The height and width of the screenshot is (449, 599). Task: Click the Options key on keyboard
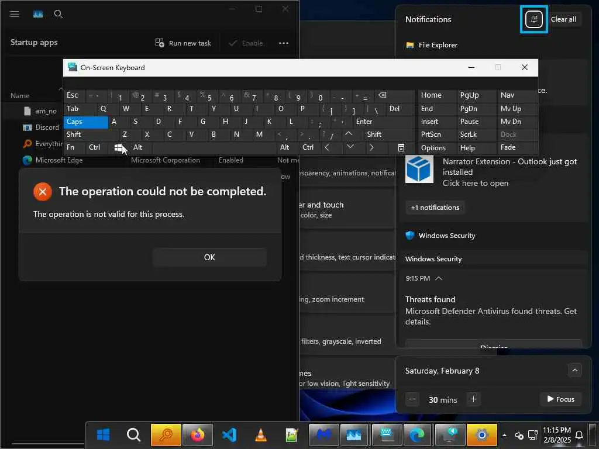click(x=438, y=148)
